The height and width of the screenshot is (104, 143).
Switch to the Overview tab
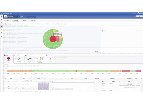tap(16, 20)
